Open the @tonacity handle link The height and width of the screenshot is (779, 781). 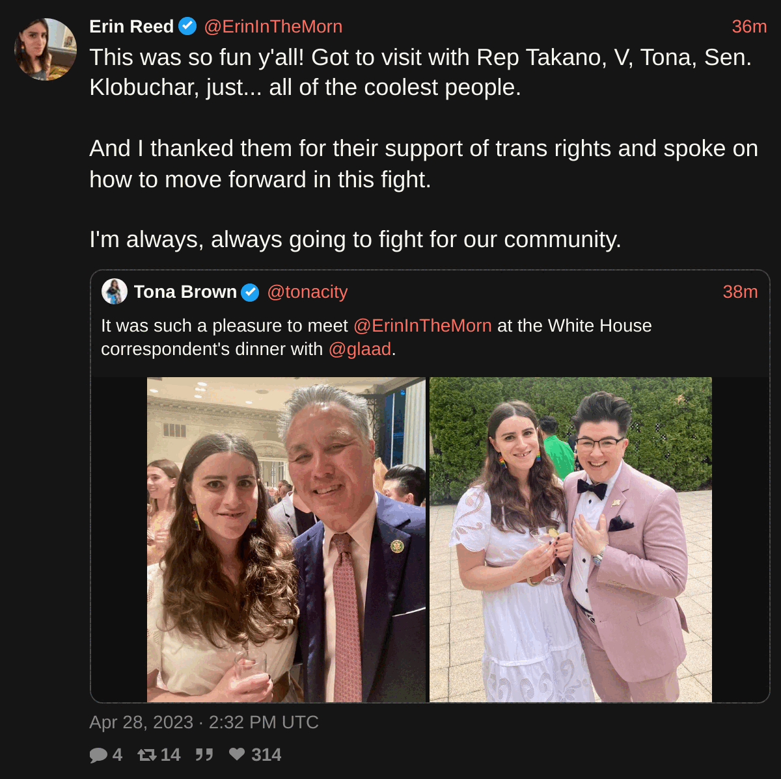[307, 292]
